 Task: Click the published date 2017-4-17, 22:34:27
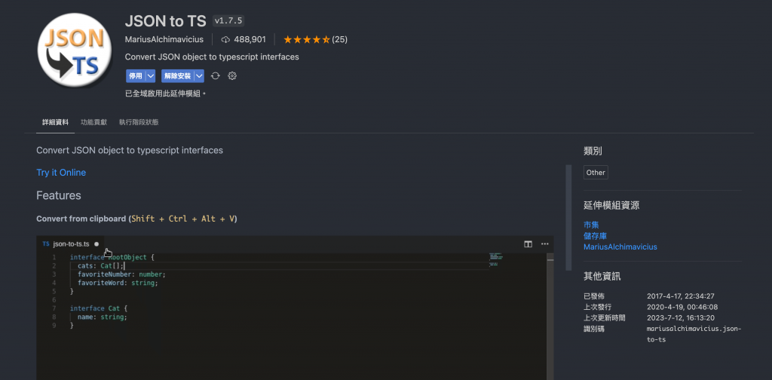(681, 296)
